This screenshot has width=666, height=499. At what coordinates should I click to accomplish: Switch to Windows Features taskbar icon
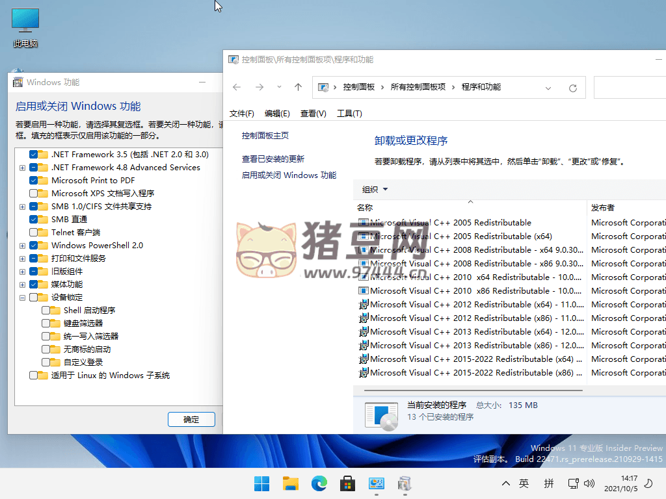pyautogui.click(x=405, y=483)
